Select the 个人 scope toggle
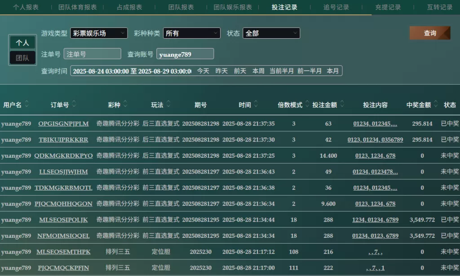460x276 pixels. point(22,43)
